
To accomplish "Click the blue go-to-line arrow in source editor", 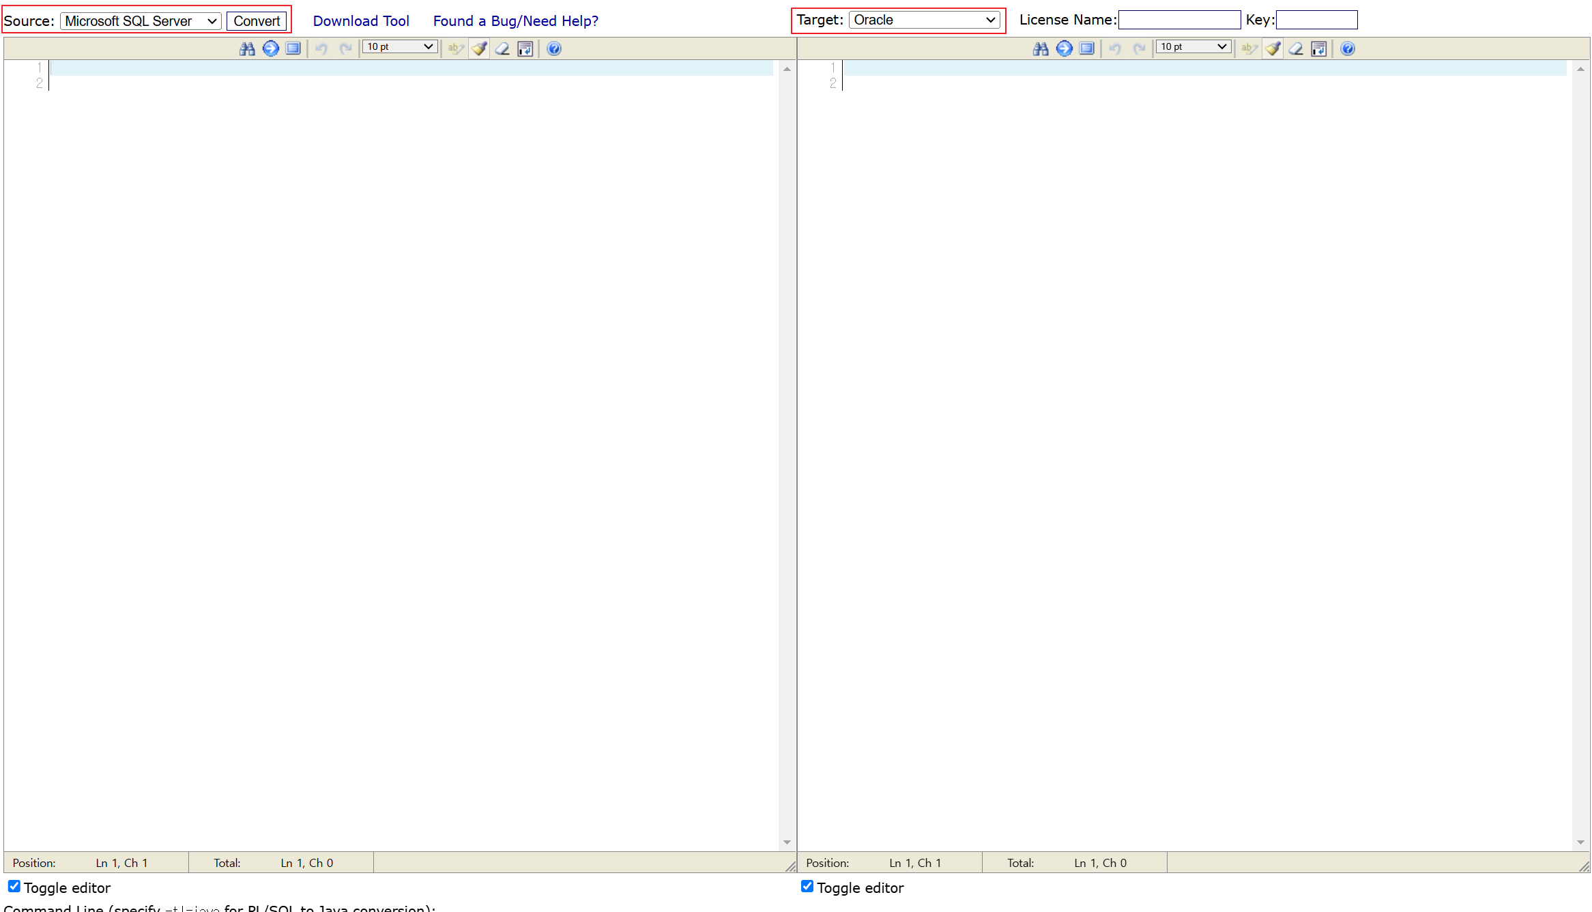I will 270,48.
